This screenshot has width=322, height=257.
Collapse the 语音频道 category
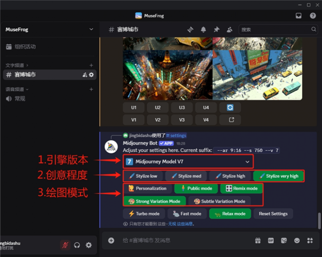coord(17,89)
